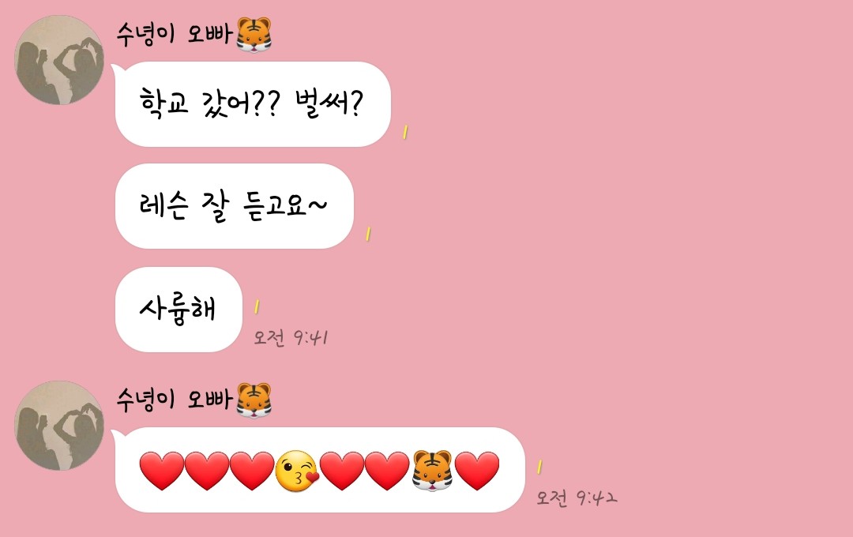Open the lower sender's profile picture

[58, 426]
